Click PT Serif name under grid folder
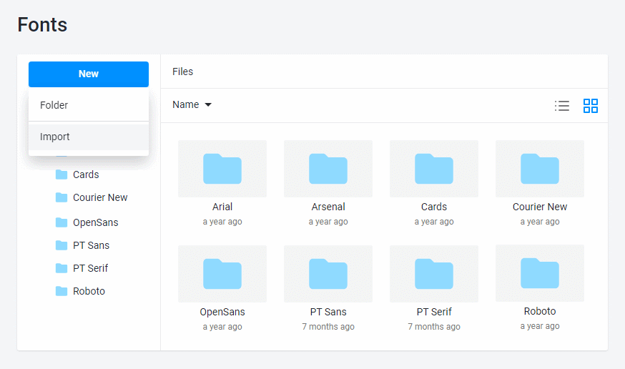This screenshot has width=625, height=369. coord(434,312)
